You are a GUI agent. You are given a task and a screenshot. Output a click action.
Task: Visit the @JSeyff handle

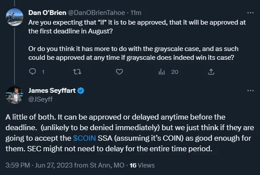(x=40, y=99)
